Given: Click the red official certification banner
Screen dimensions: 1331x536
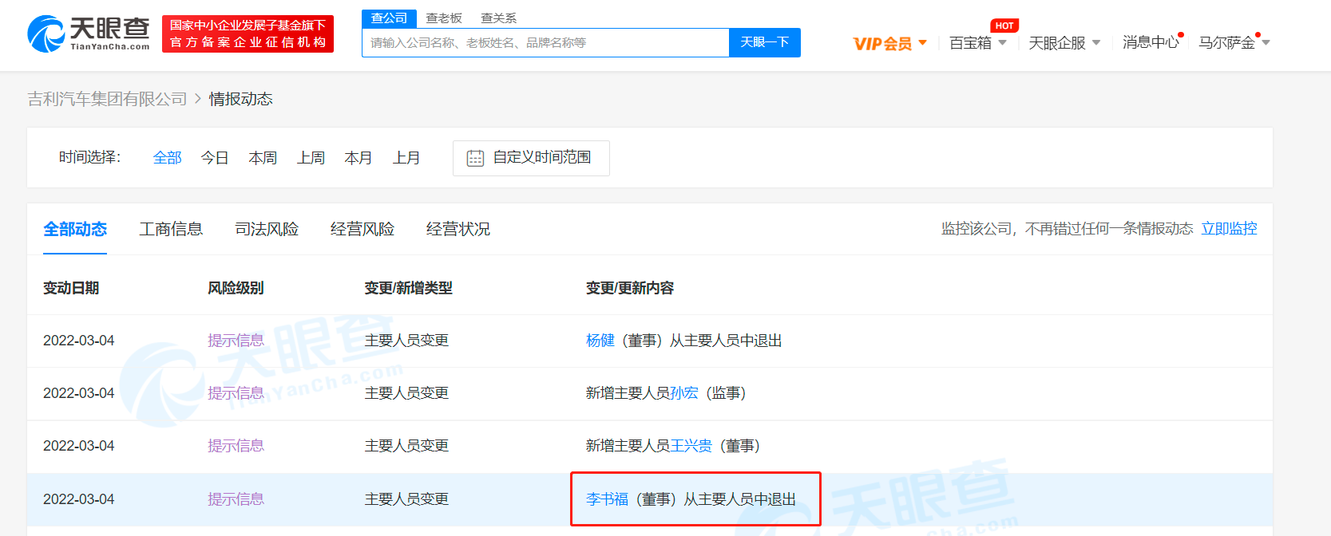Looking at the screenshot, I should [x=248, y=33].
